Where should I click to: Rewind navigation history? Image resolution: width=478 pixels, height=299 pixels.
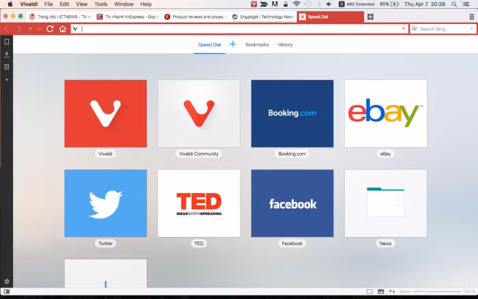30,29
